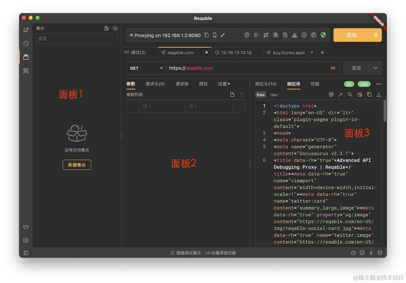406x283 pixels.
Task: Click the 搜索 search field in 集合
Action: [77, 38]
